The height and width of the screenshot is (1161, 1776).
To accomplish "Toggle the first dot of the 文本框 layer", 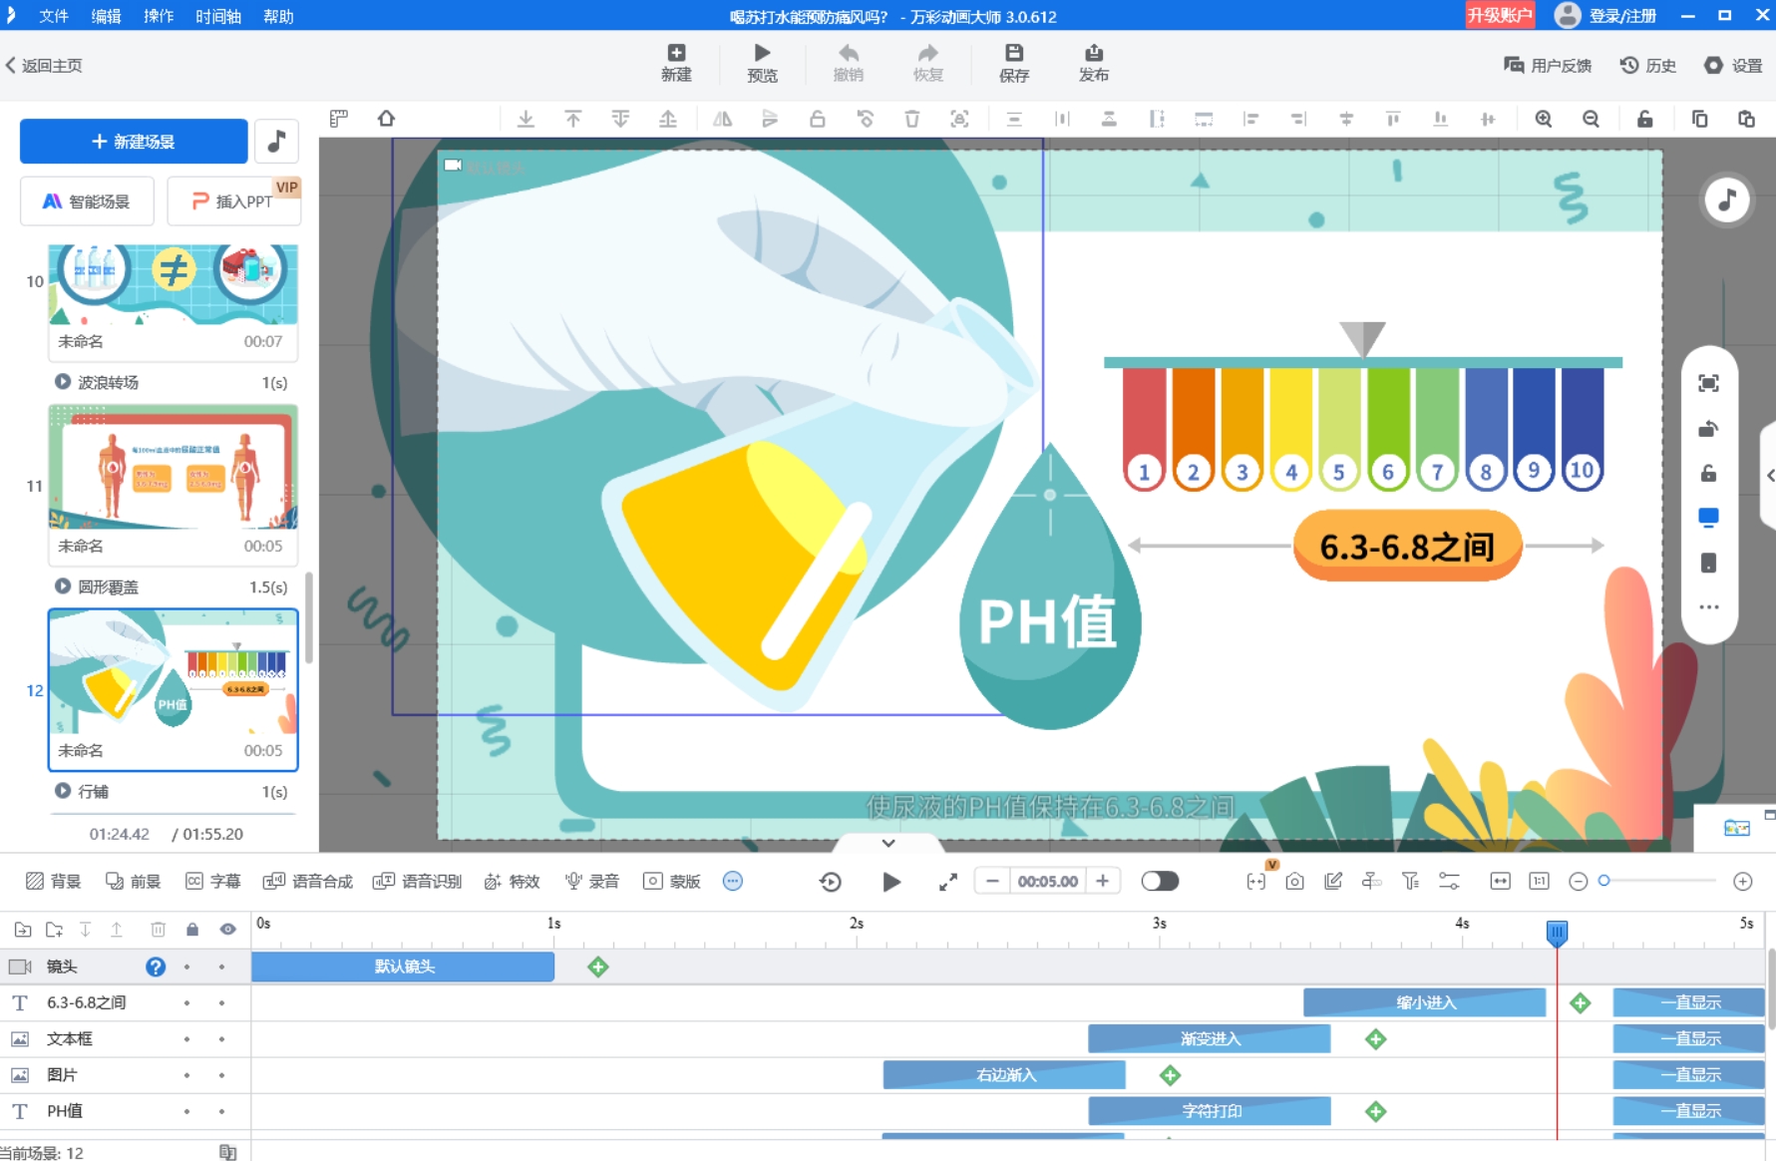I will click(x=186, y=1039).
